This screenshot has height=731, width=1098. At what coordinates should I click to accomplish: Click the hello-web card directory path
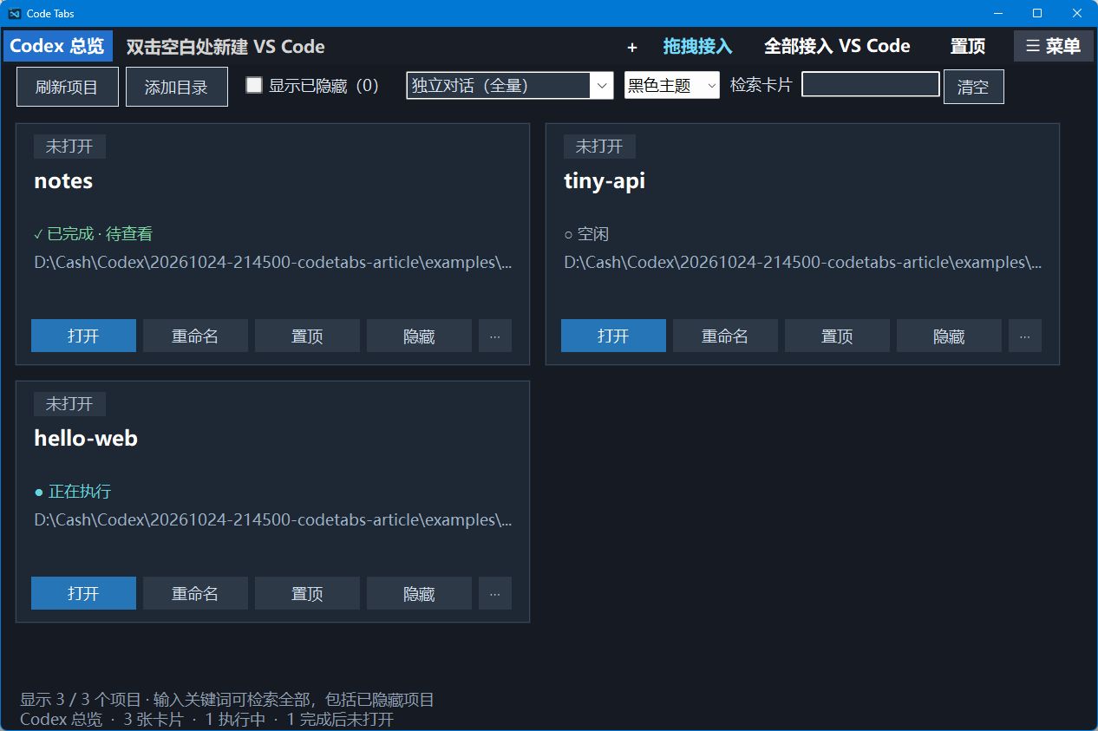coord(273,519)
